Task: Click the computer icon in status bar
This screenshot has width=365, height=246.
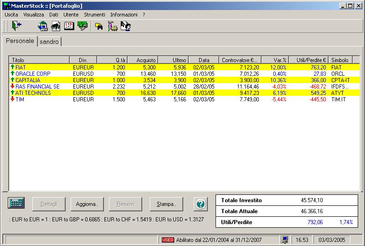Action: coord(285,240)
